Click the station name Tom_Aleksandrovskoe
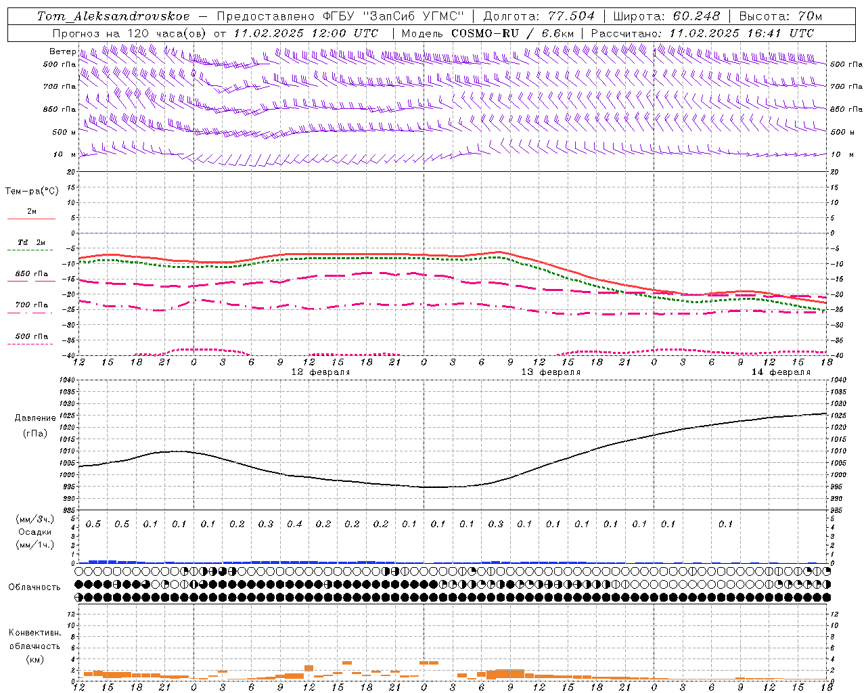This screenshot has width=866, height=693. 113,16
